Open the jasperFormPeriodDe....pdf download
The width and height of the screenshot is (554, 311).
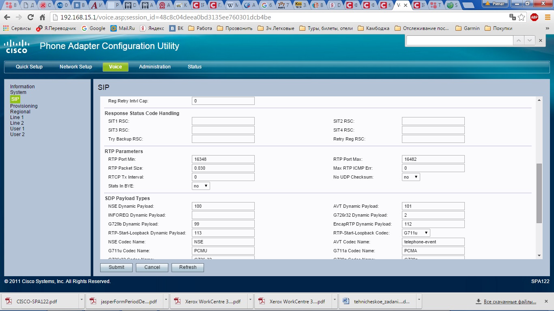click(125, 302)
